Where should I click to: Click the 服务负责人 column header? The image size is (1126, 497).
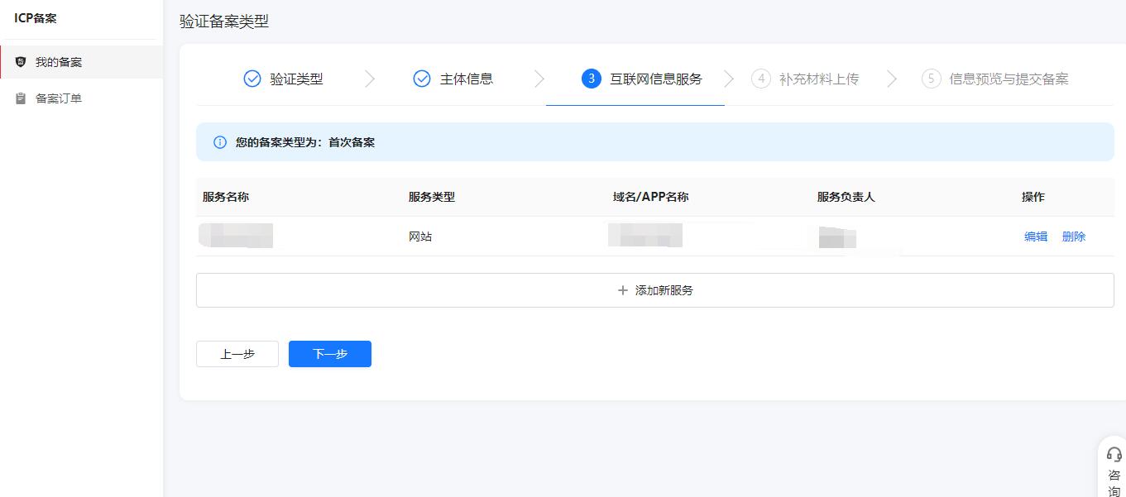(846, 197)
